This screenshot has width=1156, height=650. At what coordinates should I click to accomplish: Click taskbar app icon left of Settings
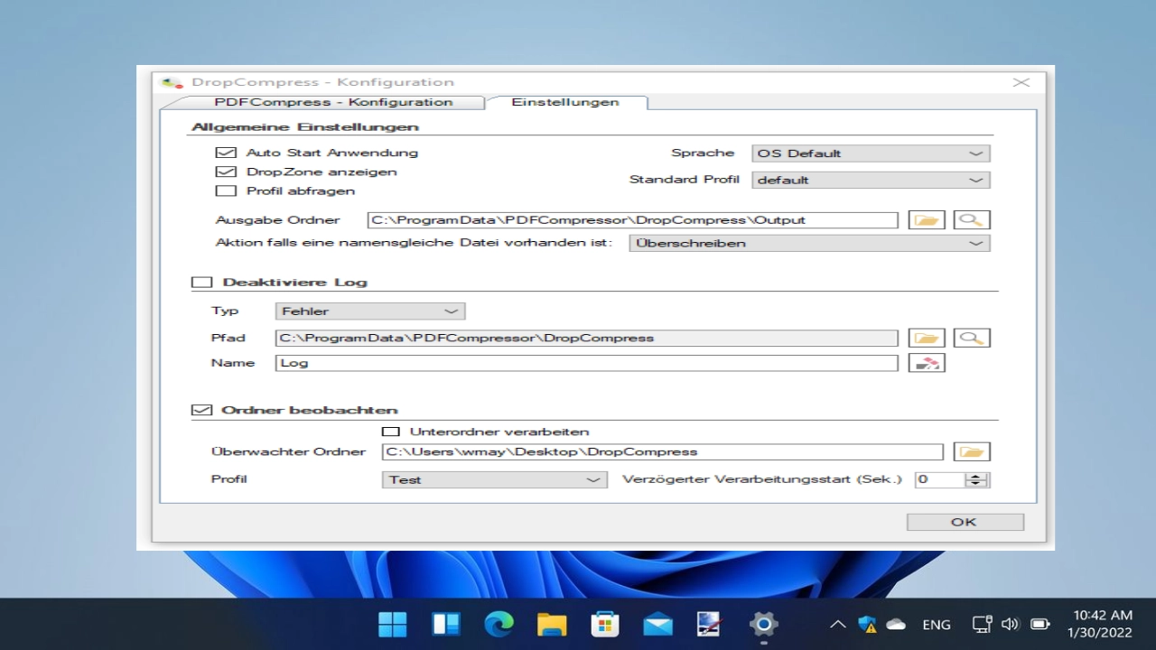(710, 624)
